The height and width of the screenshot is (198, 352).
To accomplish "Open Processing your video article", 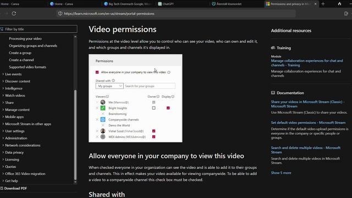I will click(25, 38).
